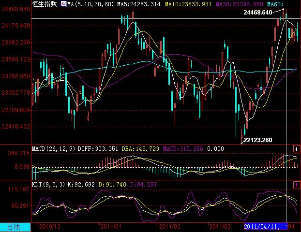Click the MA5:24283.314 value

tap(138, 4)
